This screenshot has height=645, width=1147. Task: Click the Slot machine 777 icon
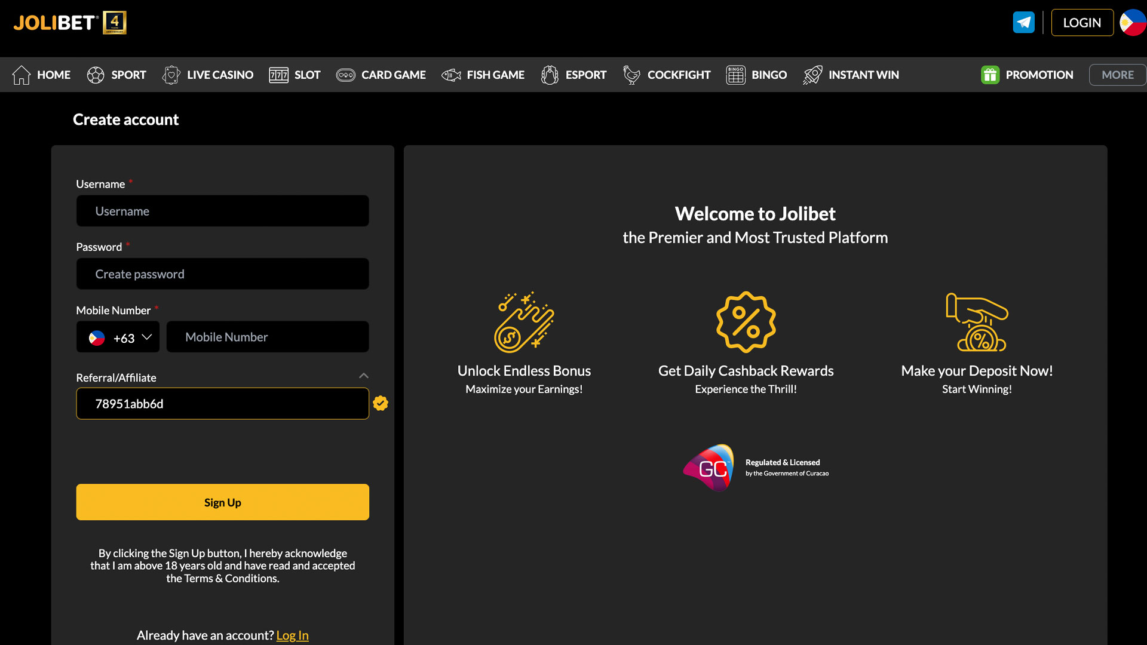click(278, 75)
